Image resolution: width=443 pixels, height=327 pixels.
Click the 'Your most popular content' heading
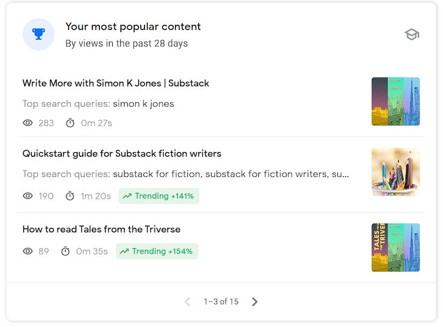pyautogui.click(x=133, y=26)
